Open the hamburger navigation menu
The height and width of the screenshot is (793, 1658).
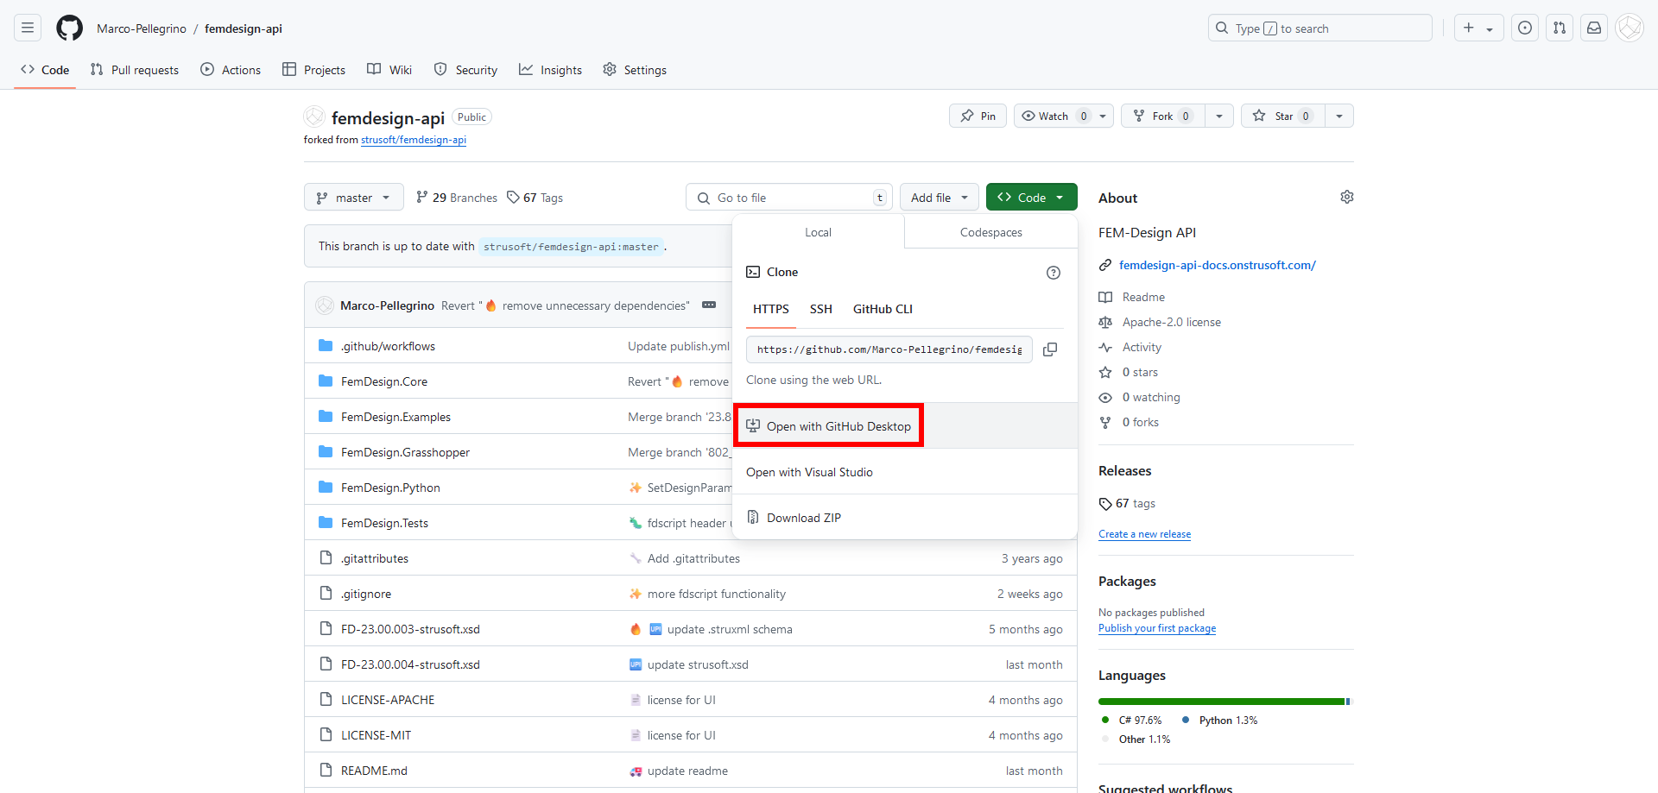[x=28, y=28]
